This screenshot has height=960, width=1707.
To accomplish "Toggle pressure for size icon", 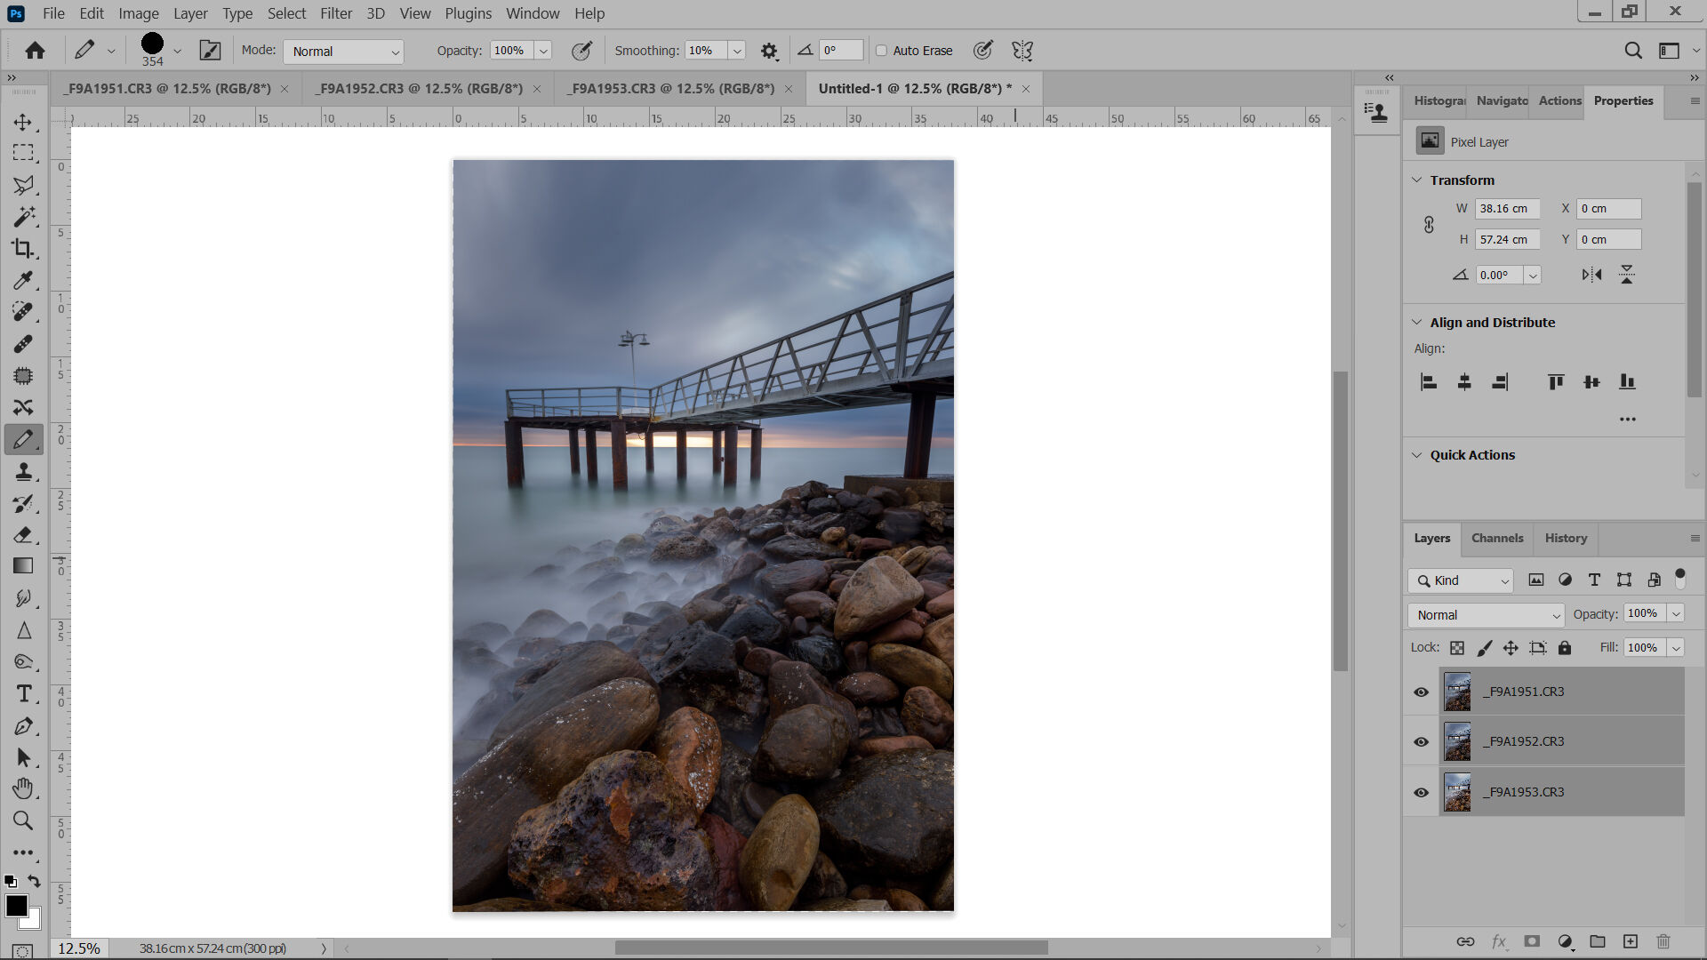I will 982,51.
